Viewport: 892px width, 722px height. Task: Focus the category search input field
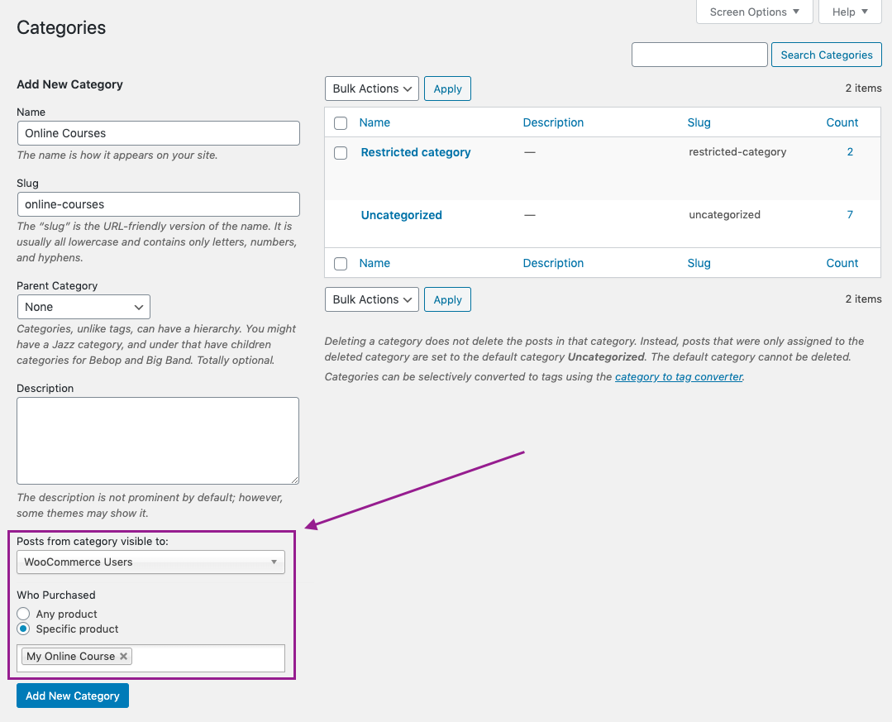[x=699, y=55]
